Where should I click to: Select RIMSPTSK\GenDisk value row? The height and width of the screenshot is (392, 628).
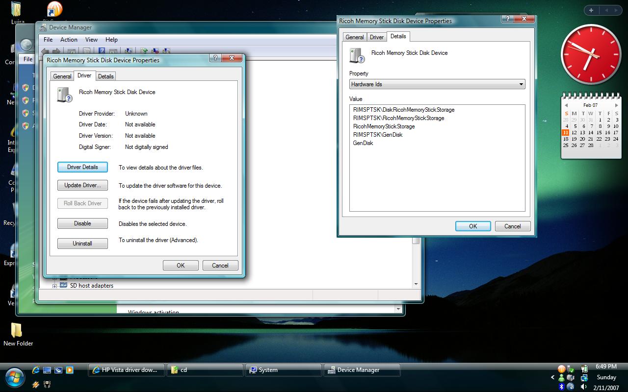(x=378, y=135)
